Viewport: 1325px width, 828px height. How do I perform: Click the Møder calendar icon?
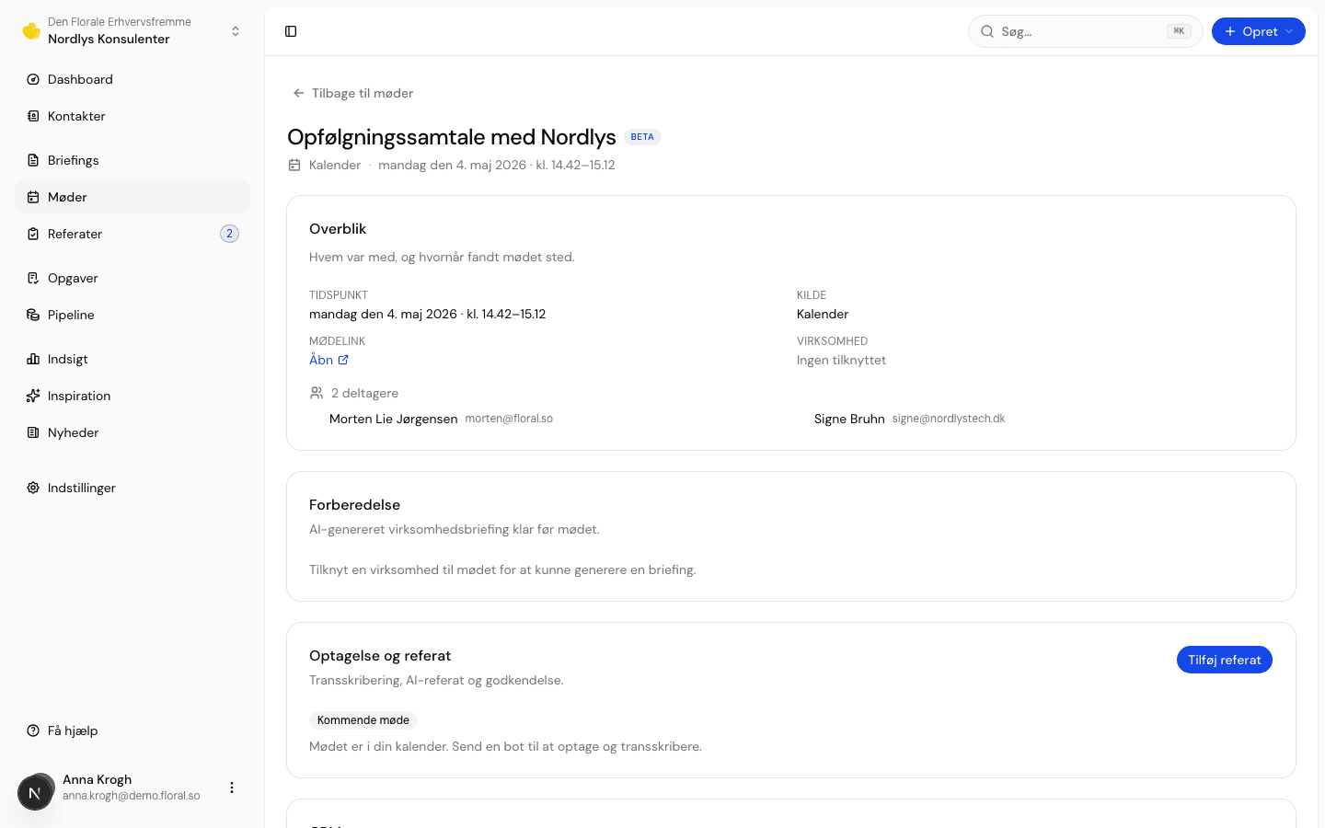33,197
